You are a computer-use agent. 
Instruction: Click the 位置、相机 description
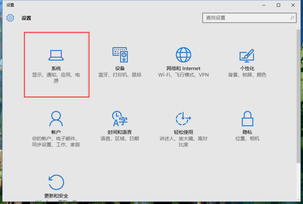(247, 138)
